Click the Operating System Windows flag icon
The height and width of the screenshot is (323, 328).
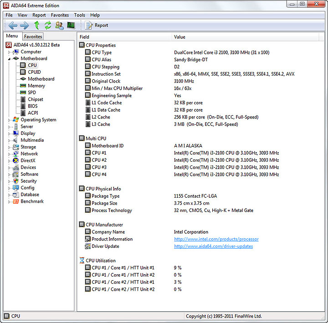tap(15, 119)
